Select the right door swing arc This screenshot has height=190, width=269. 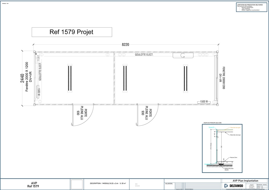tap(148, 115)
